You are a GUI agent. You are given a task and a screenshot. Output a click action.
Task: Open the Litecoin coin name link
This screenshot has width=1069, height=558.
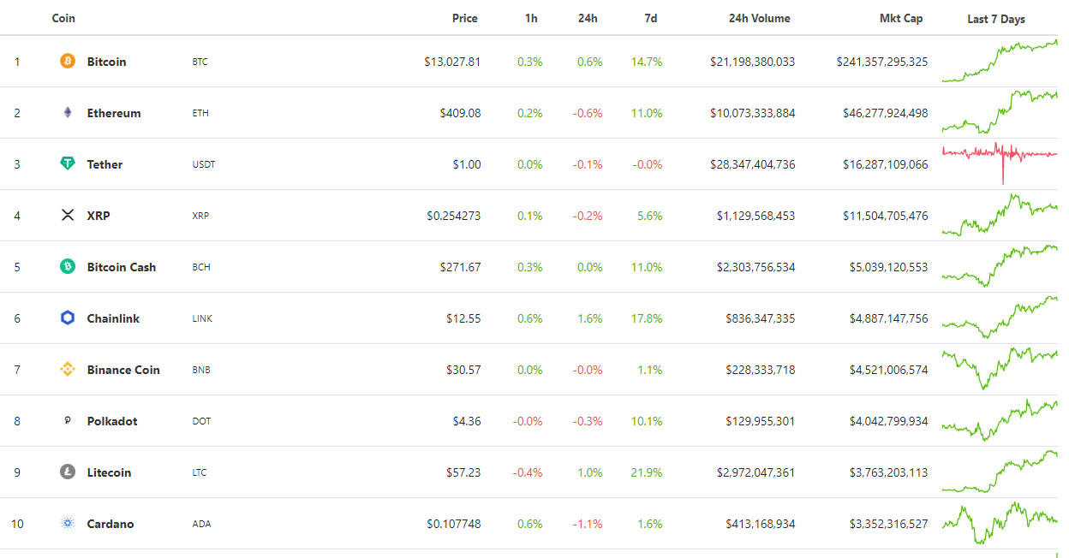[x=109, y=472]
